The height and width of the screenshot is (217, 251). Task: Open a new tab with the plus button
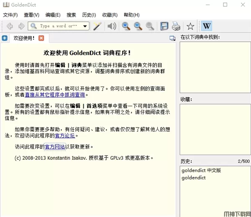5,38
